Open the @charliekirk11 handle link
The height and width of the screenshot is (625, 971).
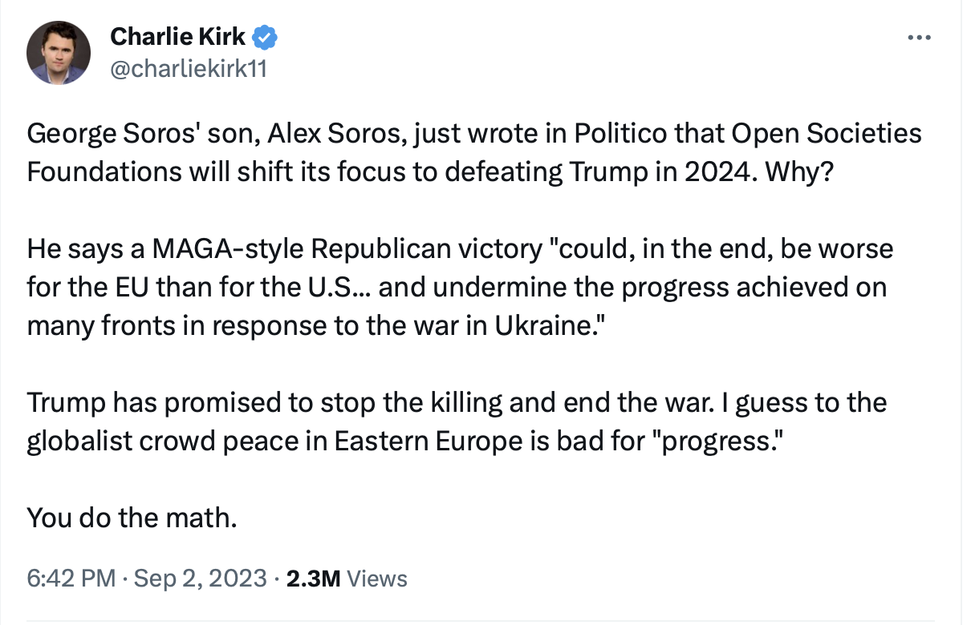(x=188, y=70)
